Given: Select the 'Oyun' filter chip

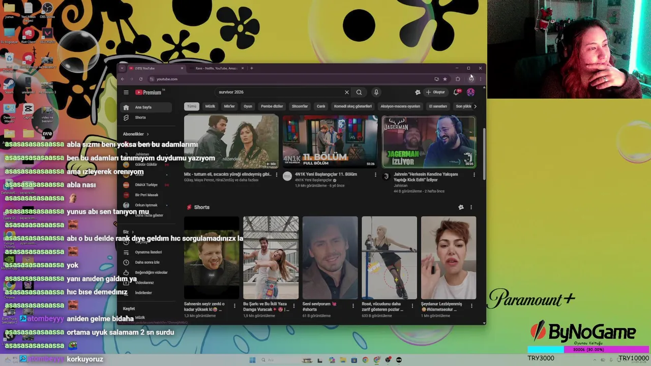Looking at the screenshot, I should (248, 106).
